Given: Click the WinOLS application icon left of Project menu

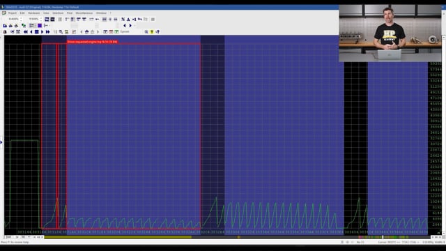Looking at the screenshot, I should coord(4,13).
